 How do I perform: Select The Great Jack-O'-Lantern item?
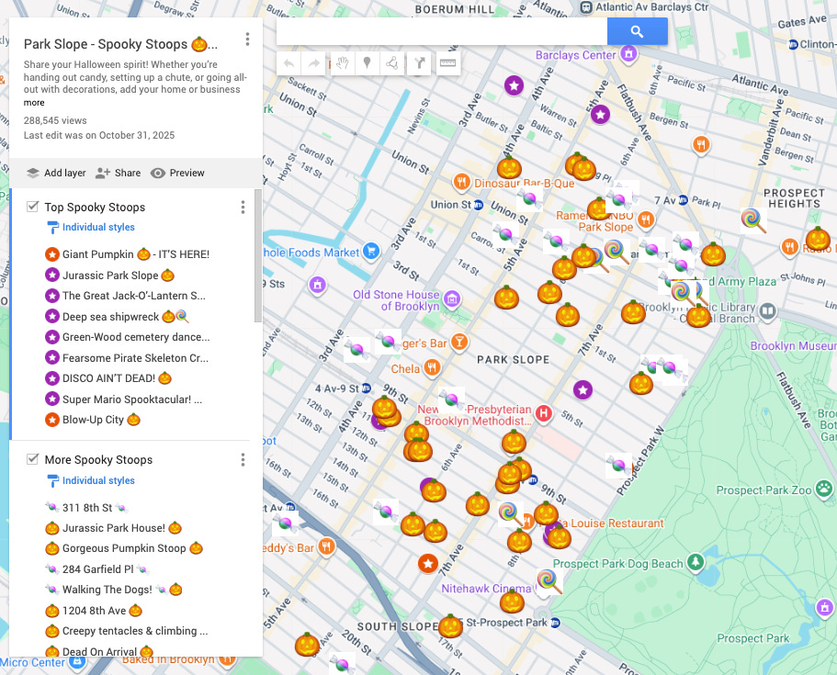click(126, 296)
